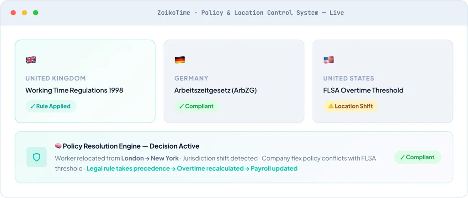Click the Germany flag icon
Image resolution: width=468 pixels, height=198 pixels.
point(180,60)
